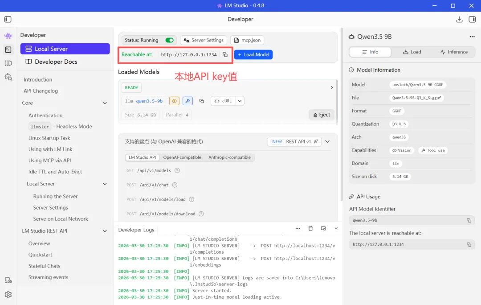The width and height of the screenshot is (481, 305).
Task: Open the API Changelog page
Action: (x=41, y=91)
